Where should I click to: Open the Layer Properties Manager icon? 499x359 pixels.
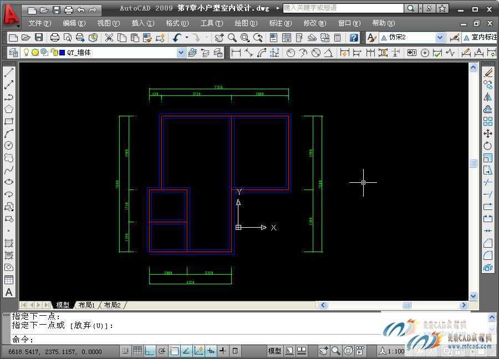[13, 53]
